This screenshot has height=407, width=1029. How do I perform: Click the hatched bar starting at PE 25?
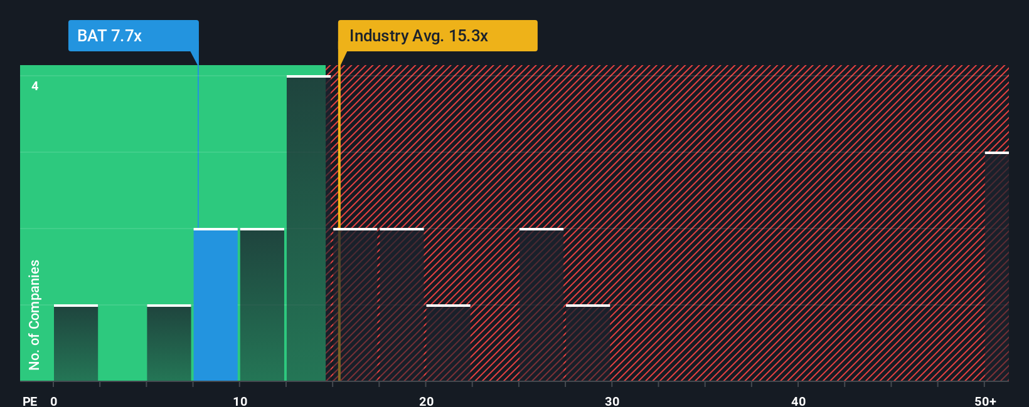point(541,305)
